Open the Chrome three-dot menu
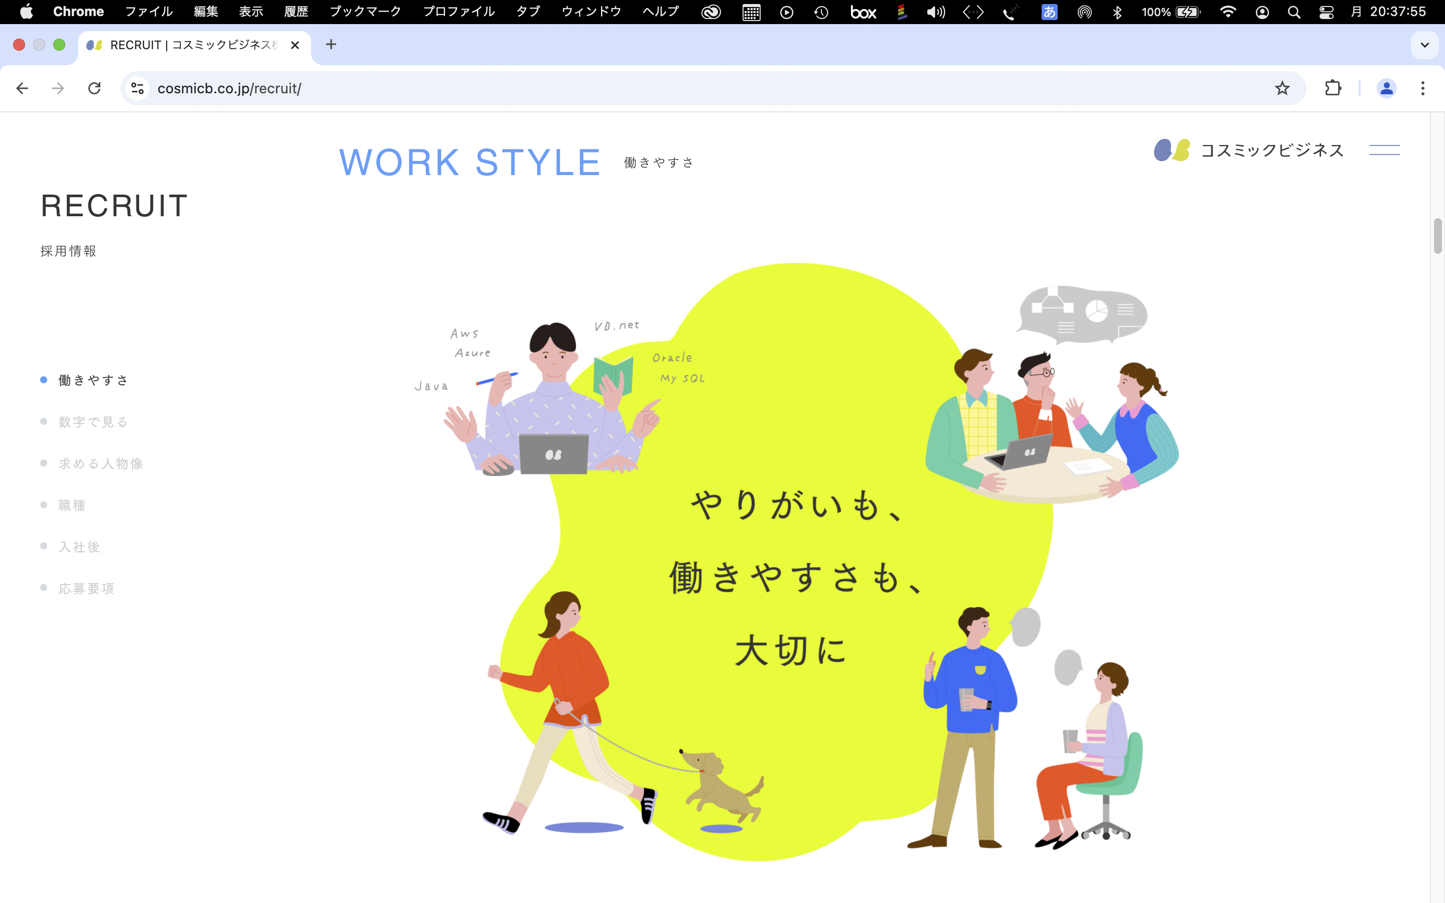 1423,88
